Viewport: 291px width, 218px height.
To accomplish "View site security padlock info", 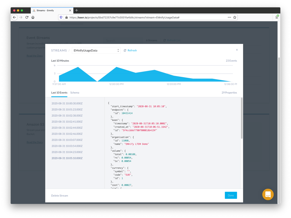I will click(66, 17).
